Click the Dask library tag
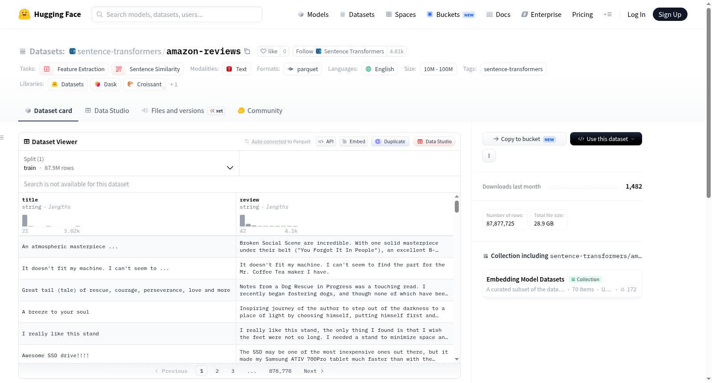 [105, 84]
